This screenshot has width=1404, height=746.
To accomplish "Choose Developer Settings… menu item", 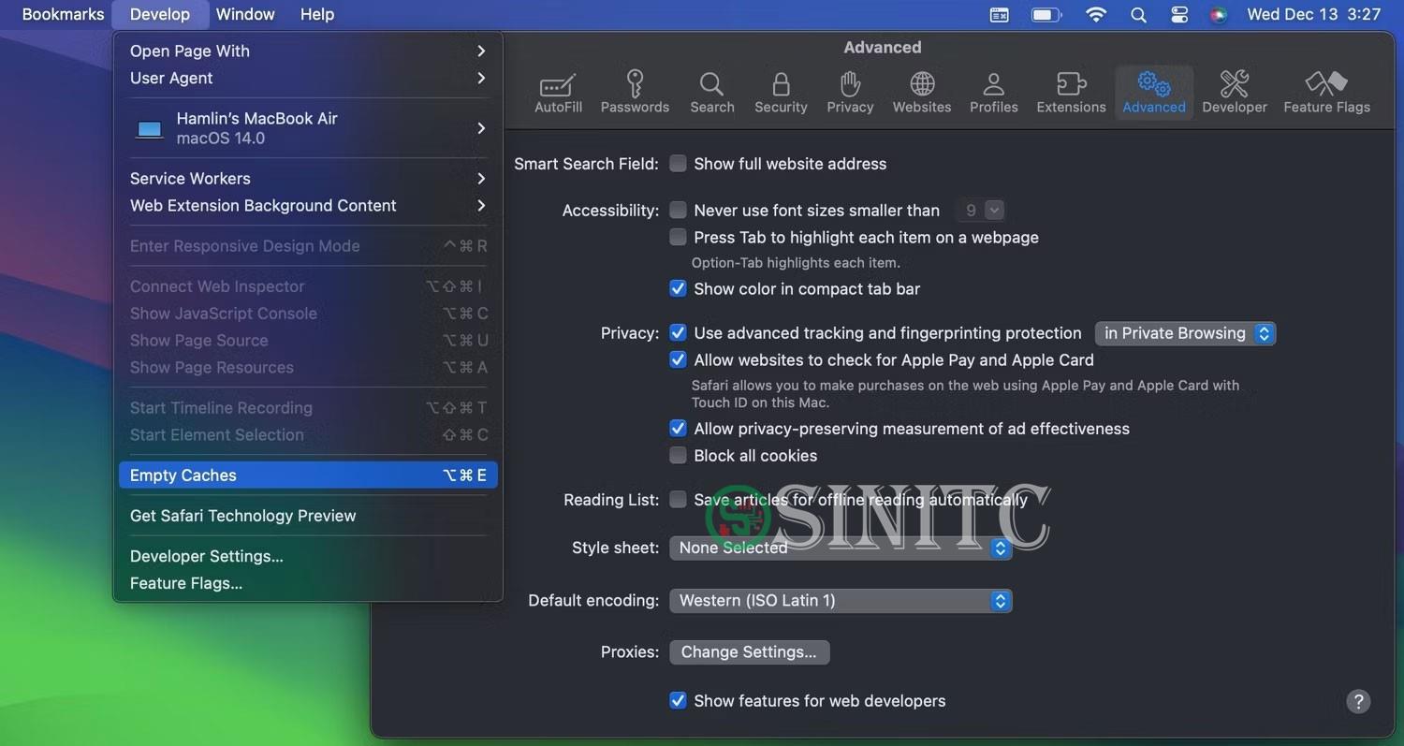I will point(308,556).
